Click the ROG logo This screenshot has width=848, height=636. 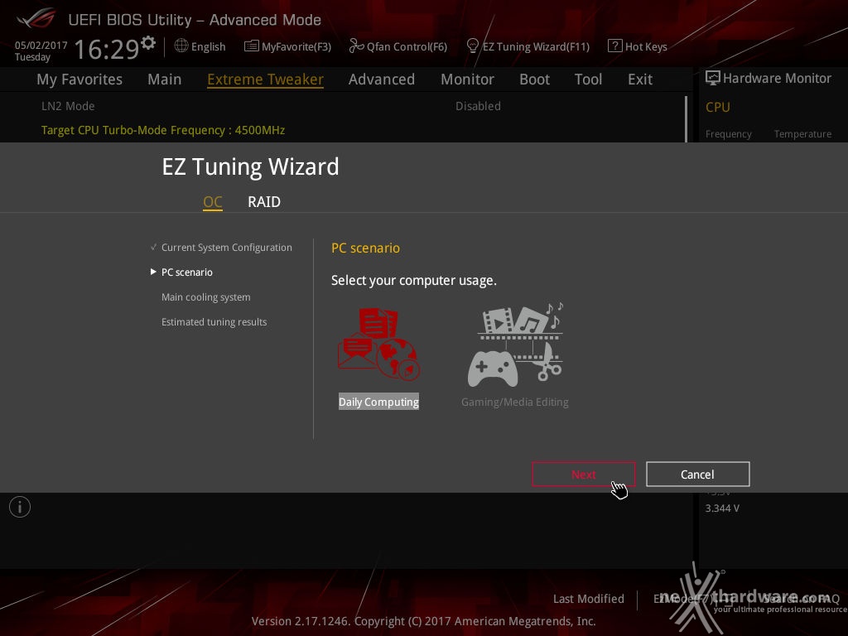(36, 18)
